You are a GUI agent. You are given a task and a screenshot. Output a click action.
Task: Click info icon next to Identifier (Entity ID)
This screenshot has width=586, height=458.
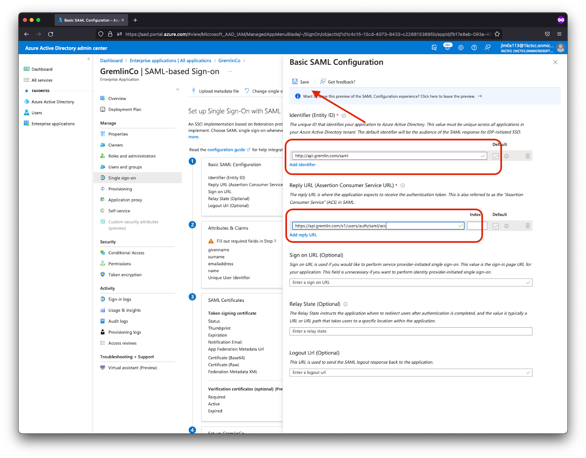[344, 116]
